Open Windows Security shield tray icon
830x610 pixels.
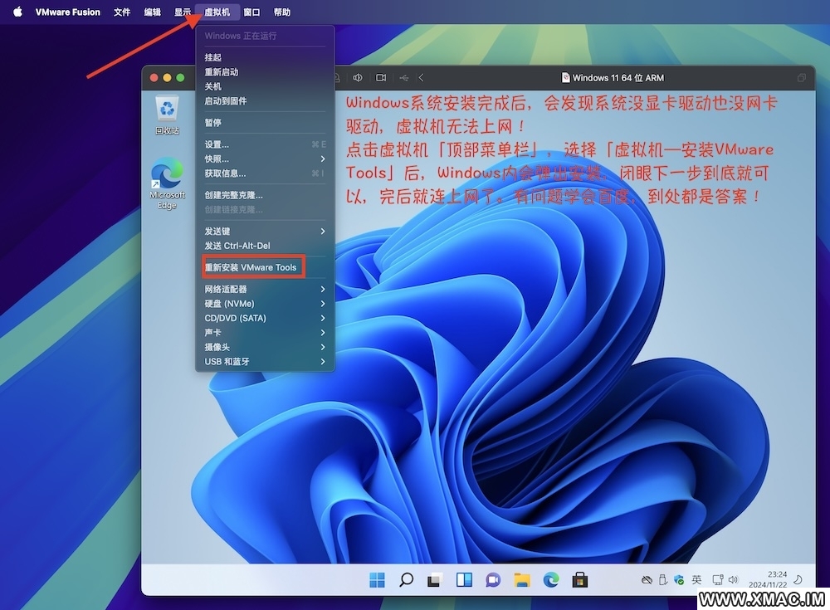679,580
